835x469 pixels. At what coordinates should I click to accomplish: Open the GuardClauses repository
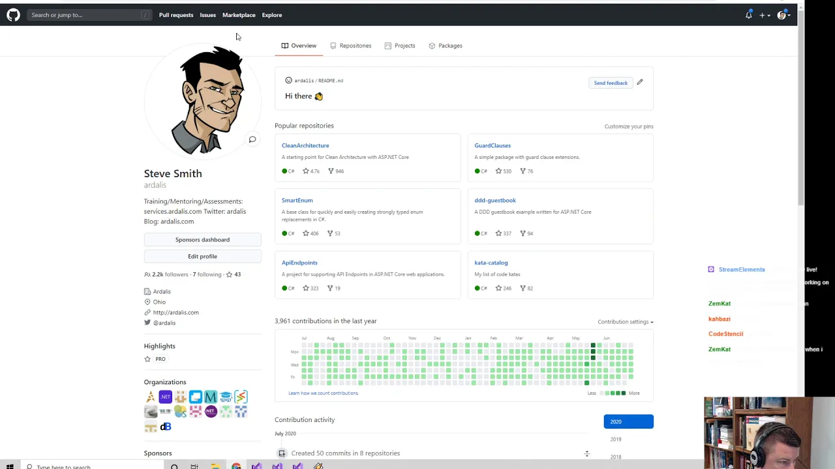pyautogui.click(x=493, y=146)
